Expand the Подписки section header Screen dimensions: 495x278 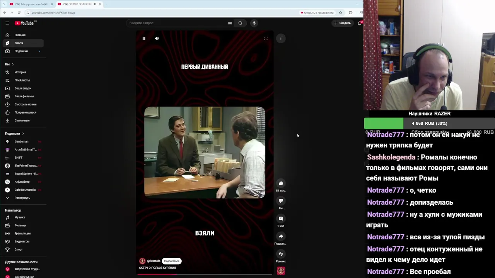point(14,134)
